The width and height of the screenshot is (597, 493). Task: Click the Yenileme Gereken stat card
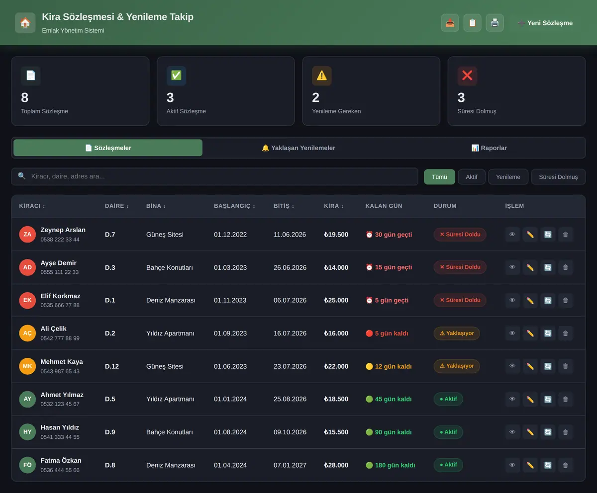click(x=371, y=91)
